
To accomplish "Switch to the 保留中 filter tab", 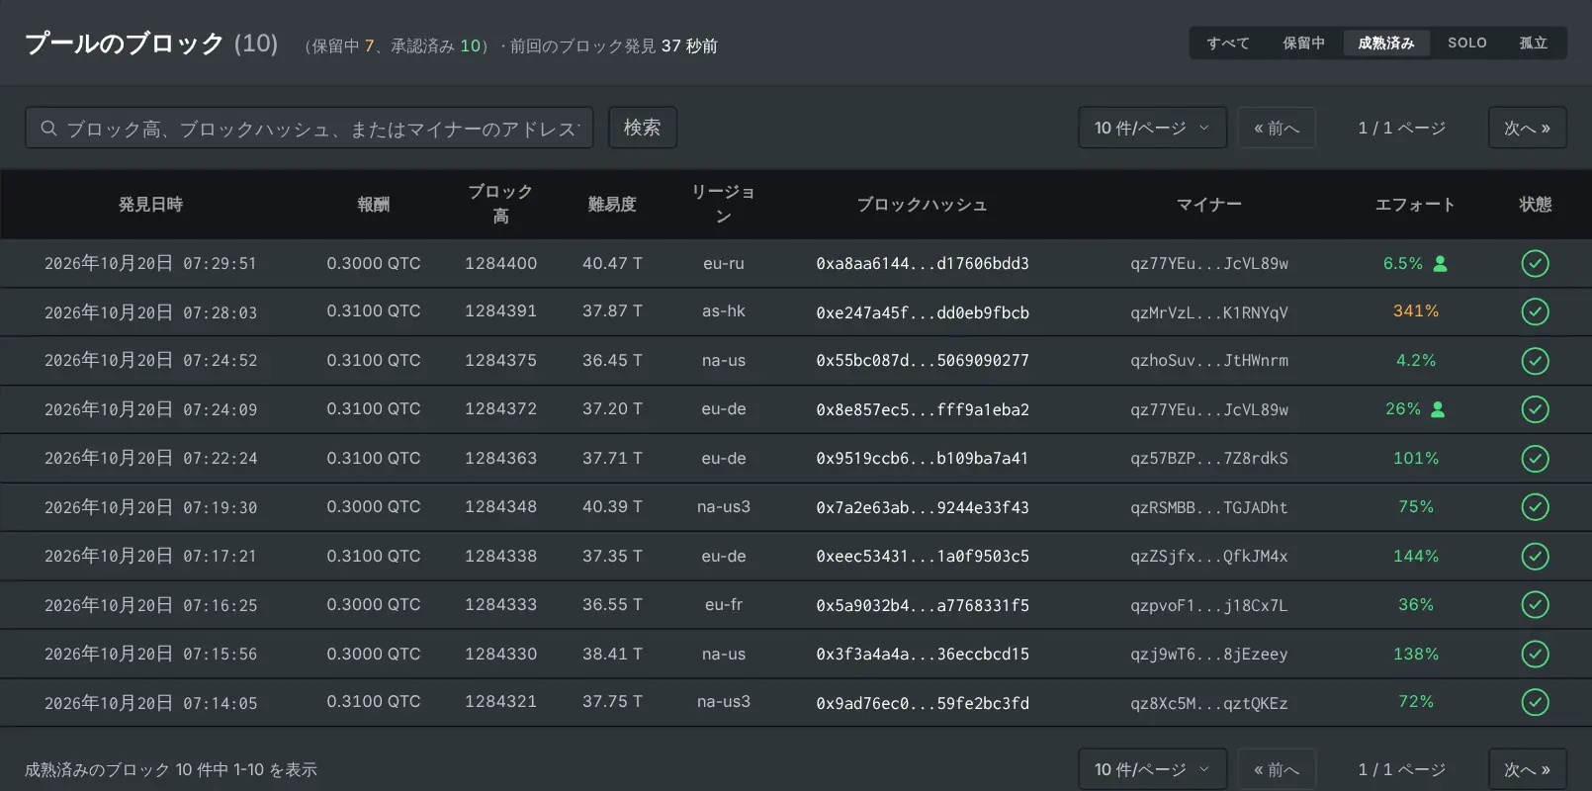I will click(1303, 44).
